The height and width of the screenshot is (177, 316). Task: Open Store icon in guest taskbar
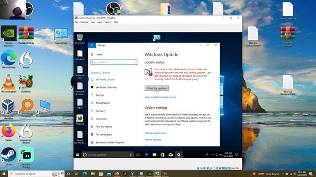(162, 155)
